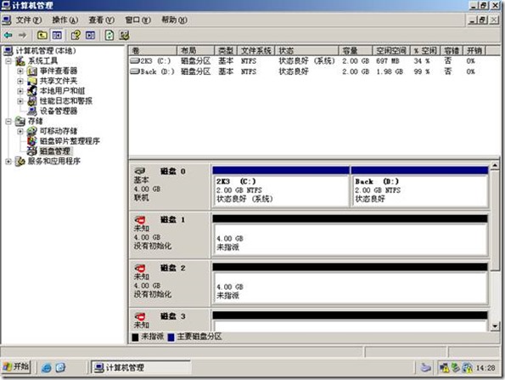
Task: Click the Back arrow toolbar icon
Action: coord(8,35)
